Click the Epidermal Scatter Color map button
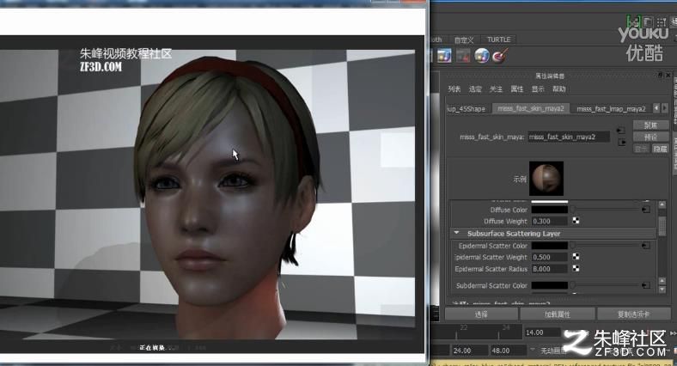 point(646,246)
